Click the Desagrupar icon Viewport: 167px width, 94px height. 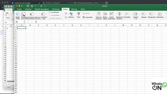tap(151, 14)
